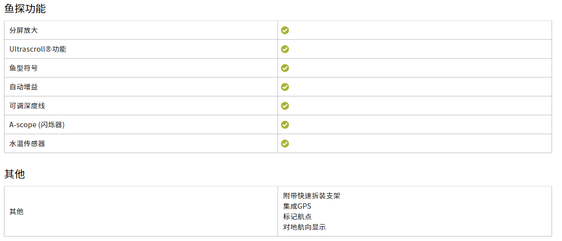Click the 对地航向显示 text line

coord(304,227)
